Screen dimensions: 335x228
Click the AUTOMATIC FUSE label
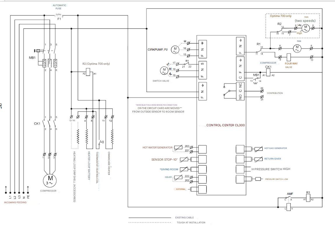(60, 7)
